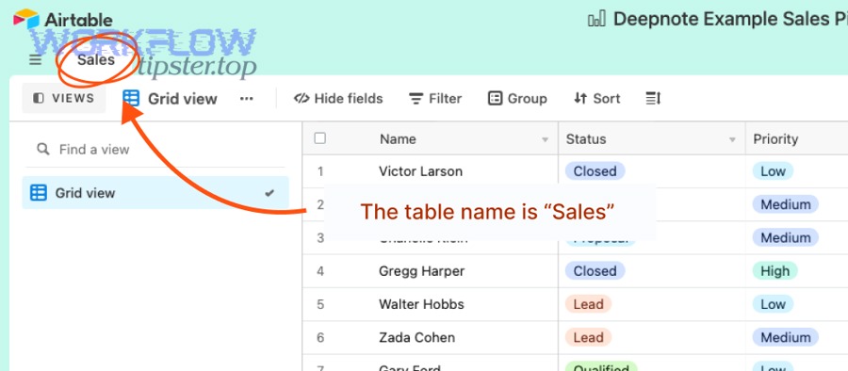Image resolution: width=848 pixels, height=371 pixels.
Task: Click the Zada Cohen cell
Action: tap(417, 337)
